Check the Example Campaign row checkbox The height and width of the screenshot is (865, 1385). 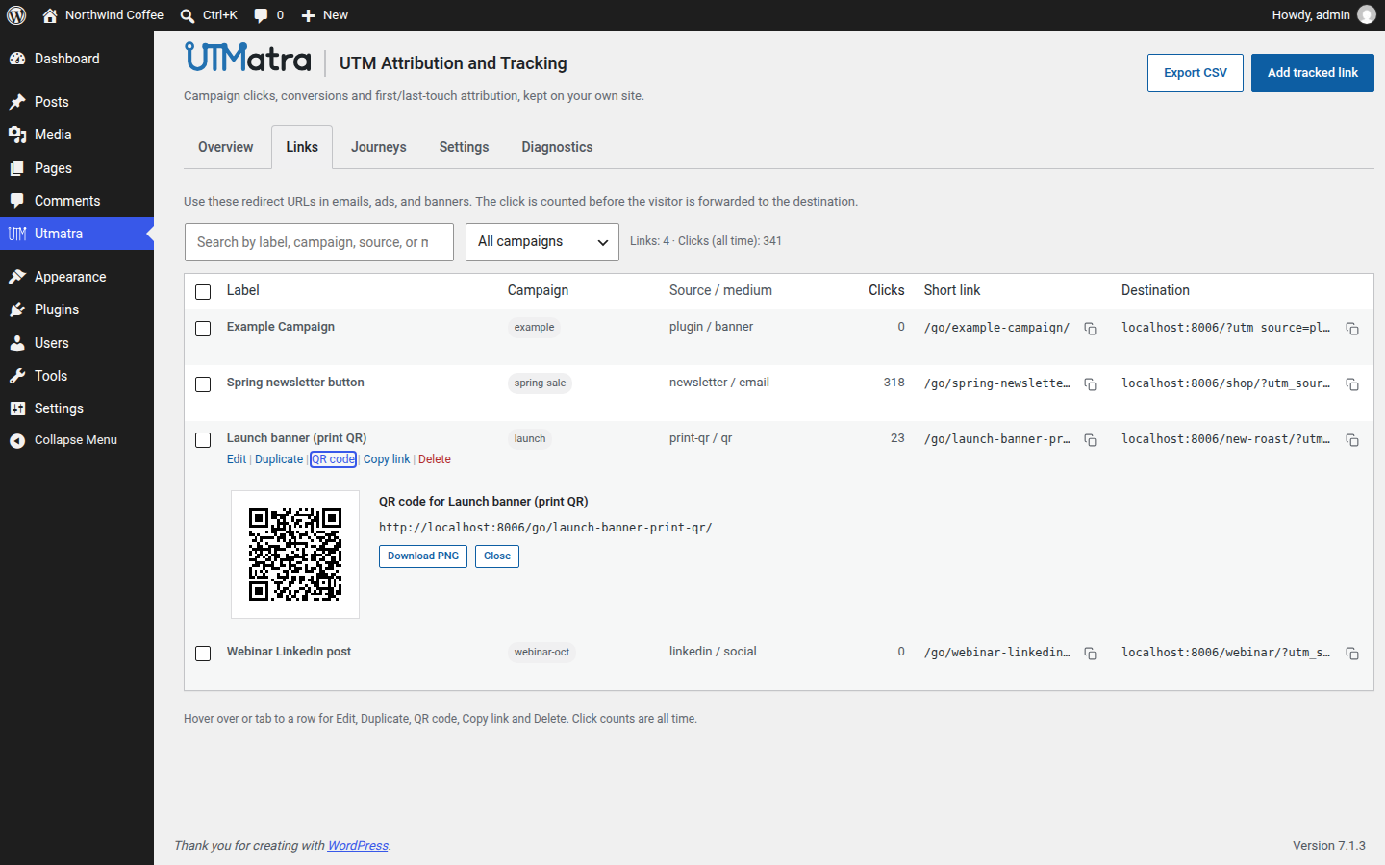point(203,329)
